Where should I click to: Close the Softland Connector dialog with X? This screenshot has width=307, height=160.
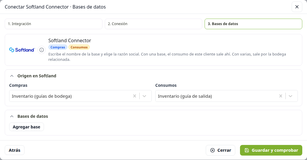[x=297, y=7]
